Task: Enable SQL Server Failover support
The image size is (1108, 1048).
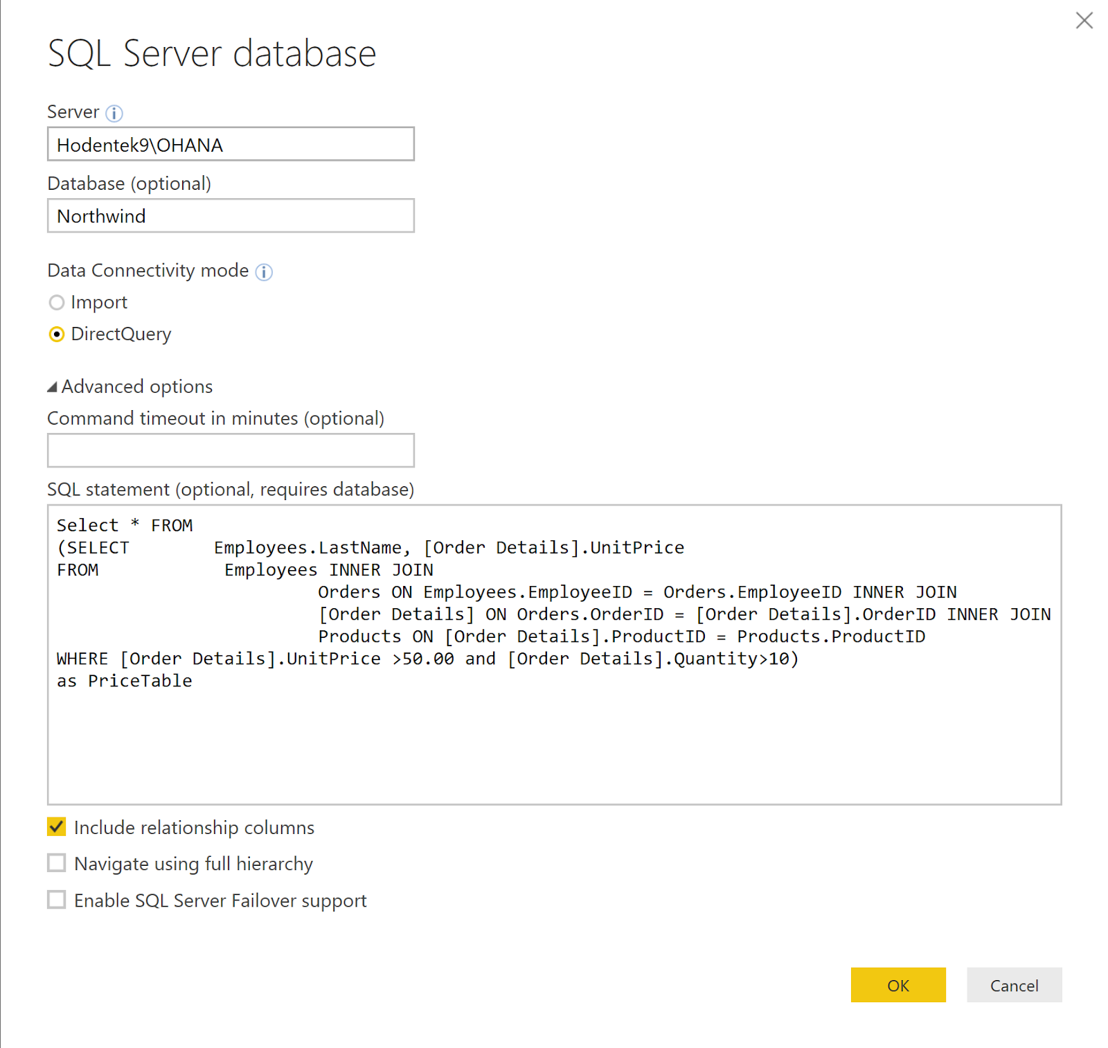Action: (x=56, y=900)
